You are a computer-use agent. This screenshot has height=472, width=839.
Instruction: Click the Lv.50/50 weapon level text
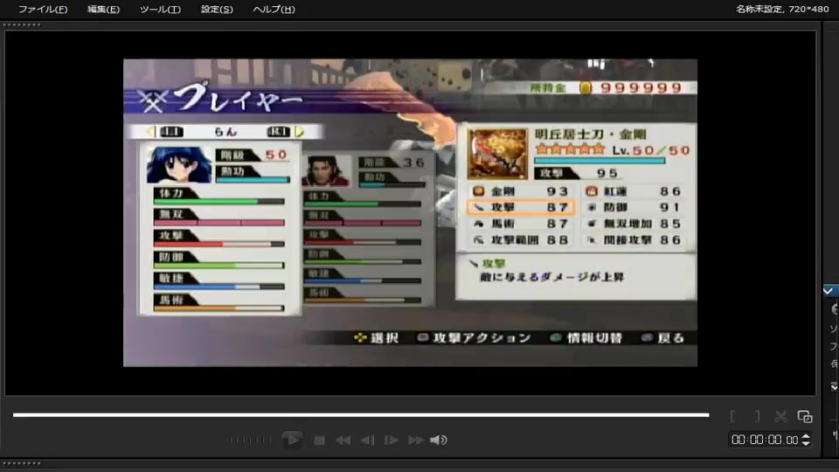pos(651,150)
